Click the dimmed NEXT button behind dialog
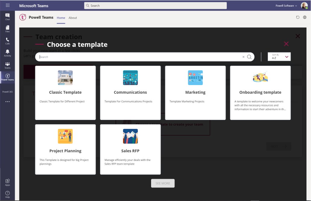This screenshot has width=311, height=201. (x=279, y=146)
